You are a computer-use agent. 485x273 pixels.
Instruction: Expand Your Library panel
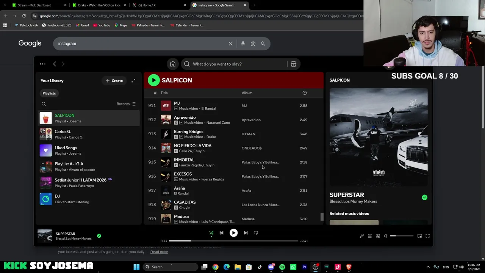pos(133,81)
